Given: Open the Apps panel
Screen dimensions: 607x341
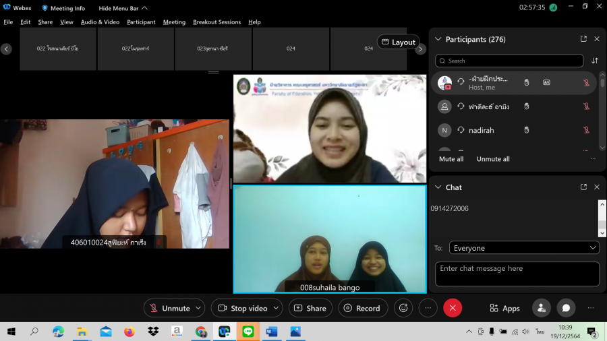Looking at the screenshot, I should click(504, 308).
